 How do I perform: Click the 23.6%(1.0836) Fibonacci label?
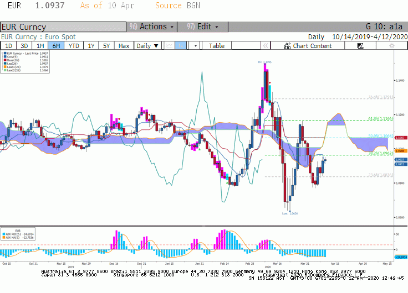click(x=380, y=175)
